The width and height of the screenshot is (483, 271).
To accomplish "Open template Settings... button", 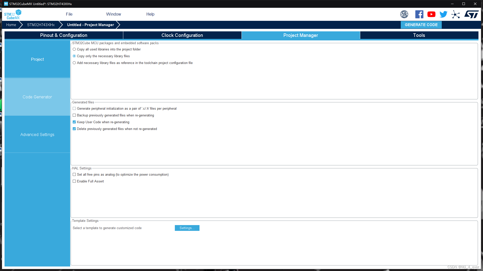I will coord(187,228).
